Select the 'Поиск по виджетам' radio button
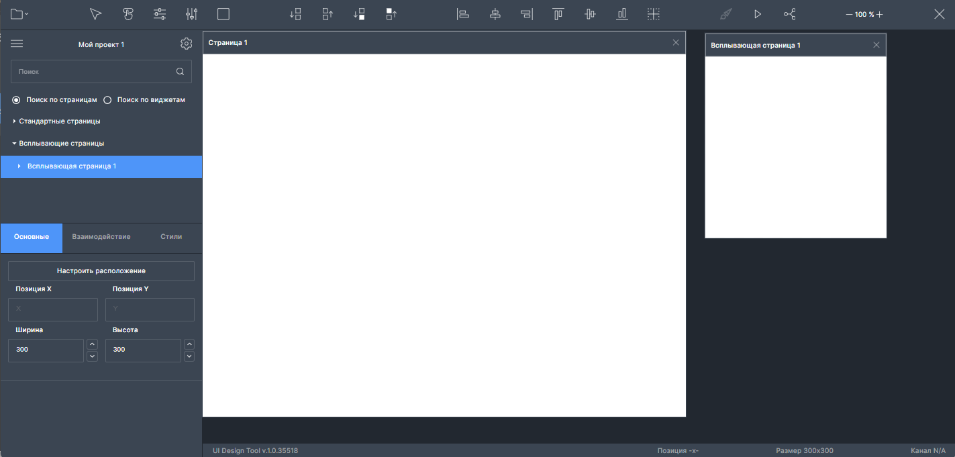Image resolution: width=955 pixels, height=457 pixels. click(107, 100)
